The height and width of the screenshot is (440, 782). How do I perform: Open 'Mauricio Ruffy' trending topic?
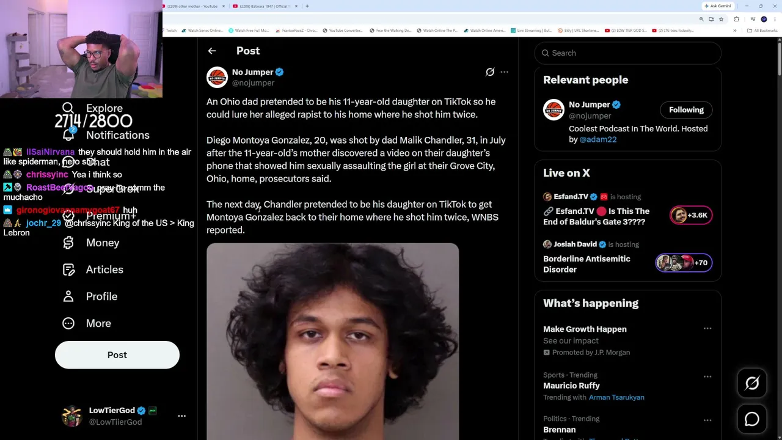pyautogui.click(x=571, y=386)
